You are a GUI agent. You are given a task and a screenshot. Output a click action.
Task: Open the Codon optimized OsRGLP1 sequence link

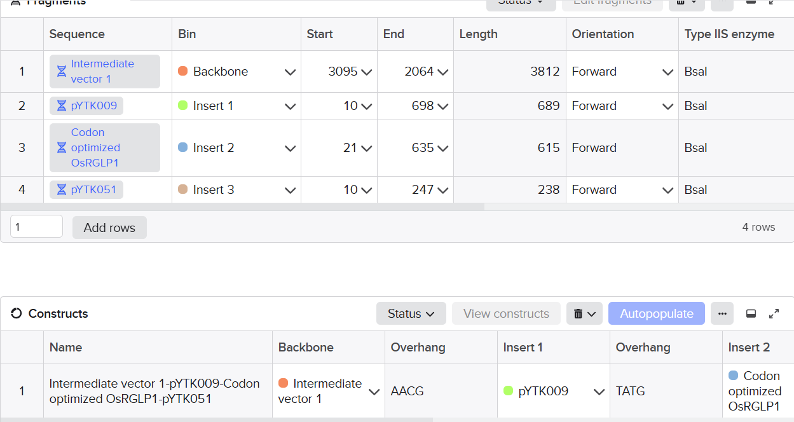click(95, 147)
